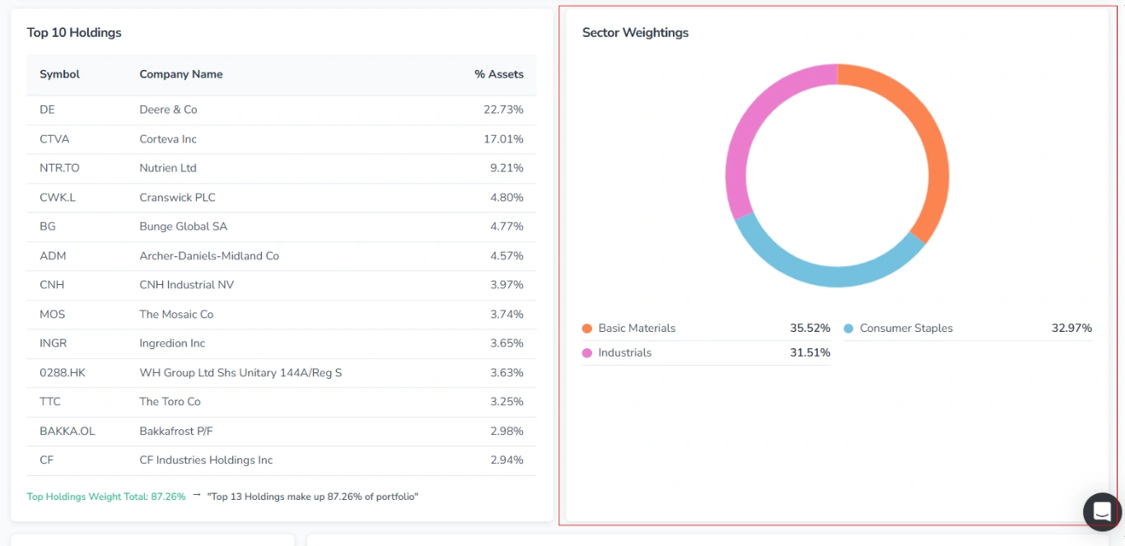Click the Symbol column header
The image size is (1125, 546).
(59, 74)
